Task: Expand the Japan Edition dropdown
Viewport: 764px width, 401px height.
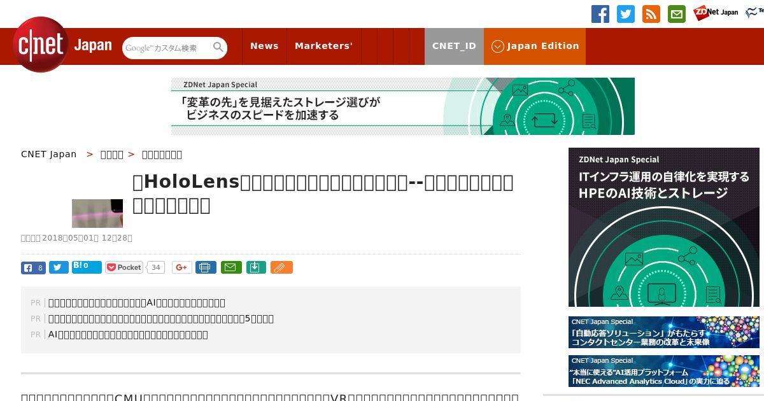Action: tap(535, 46)
